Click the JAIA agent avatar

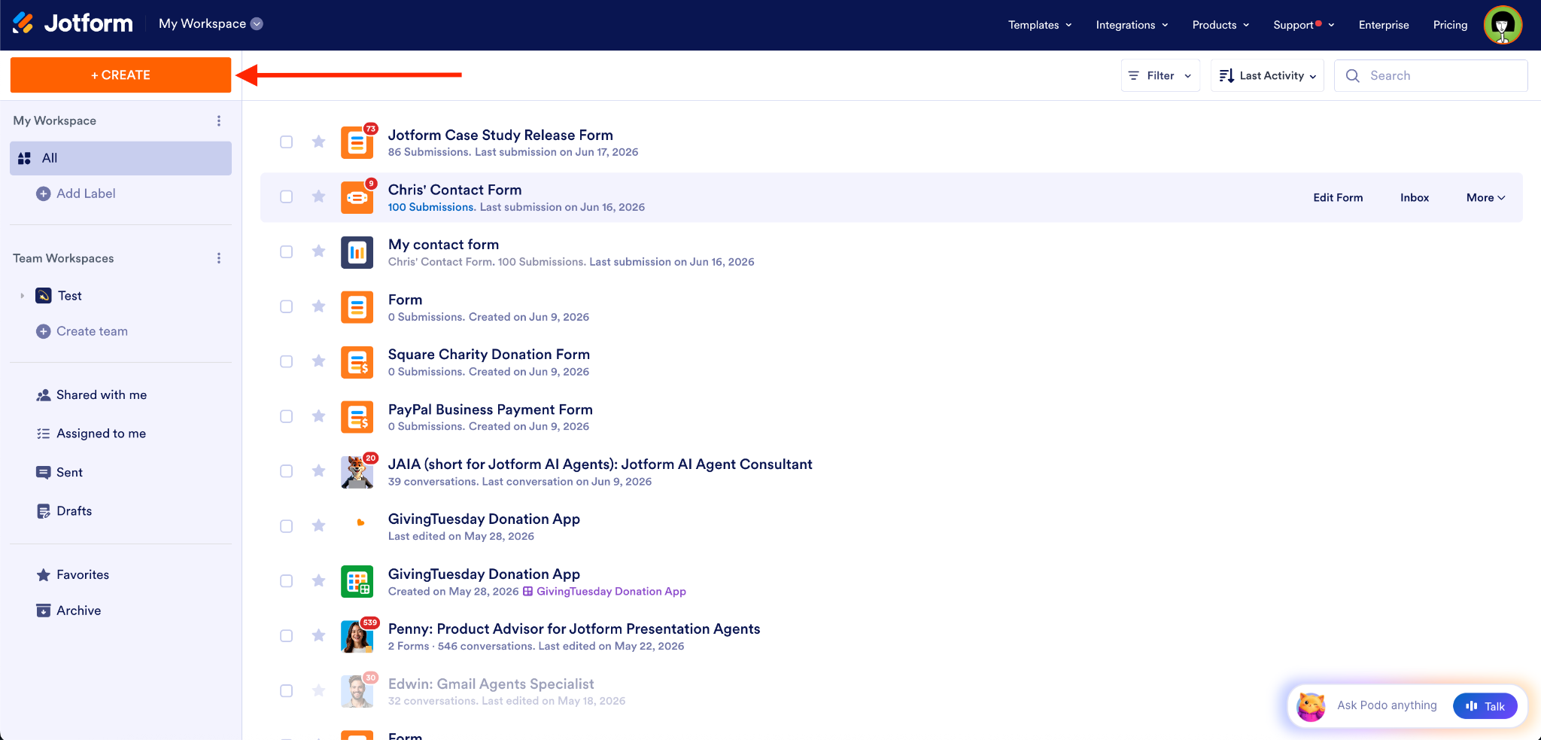pos(357,472)
